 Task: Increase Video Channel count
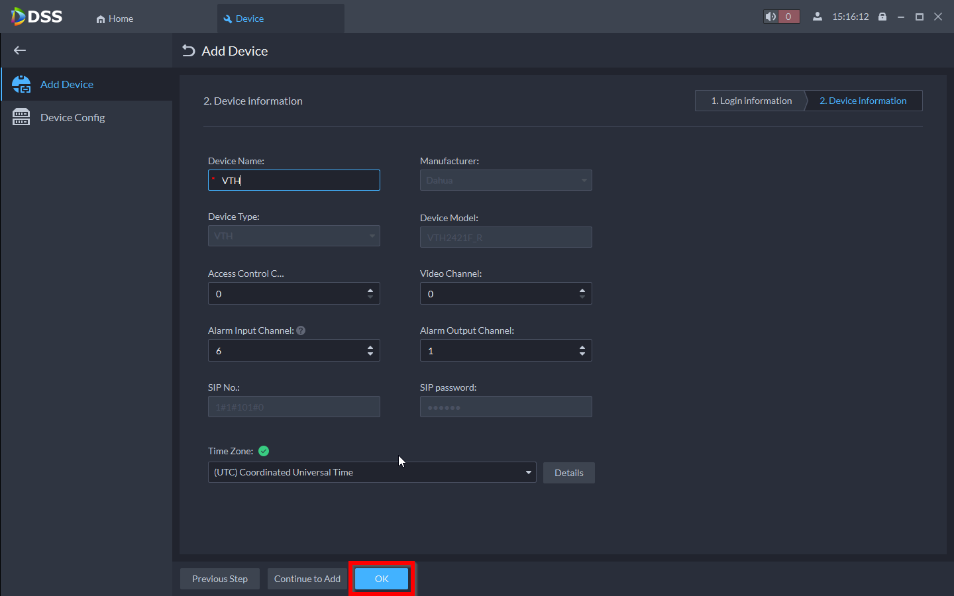582,289
